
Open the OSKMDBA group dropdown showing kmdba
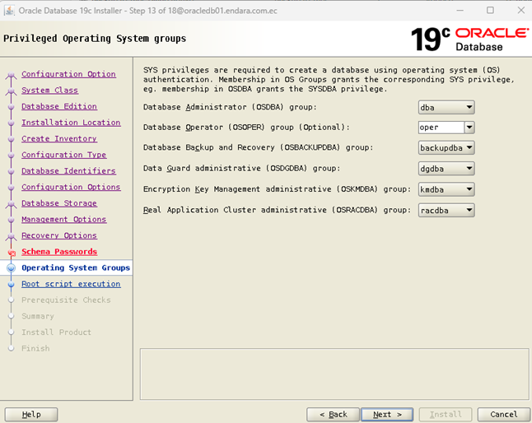coord(446,189)
